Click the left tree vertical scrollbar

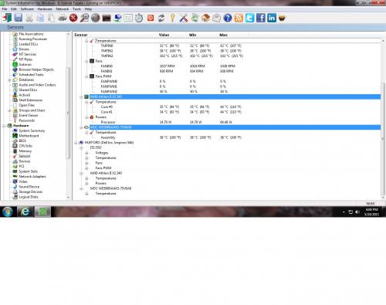pyautogui.click(x=68, y=114)
